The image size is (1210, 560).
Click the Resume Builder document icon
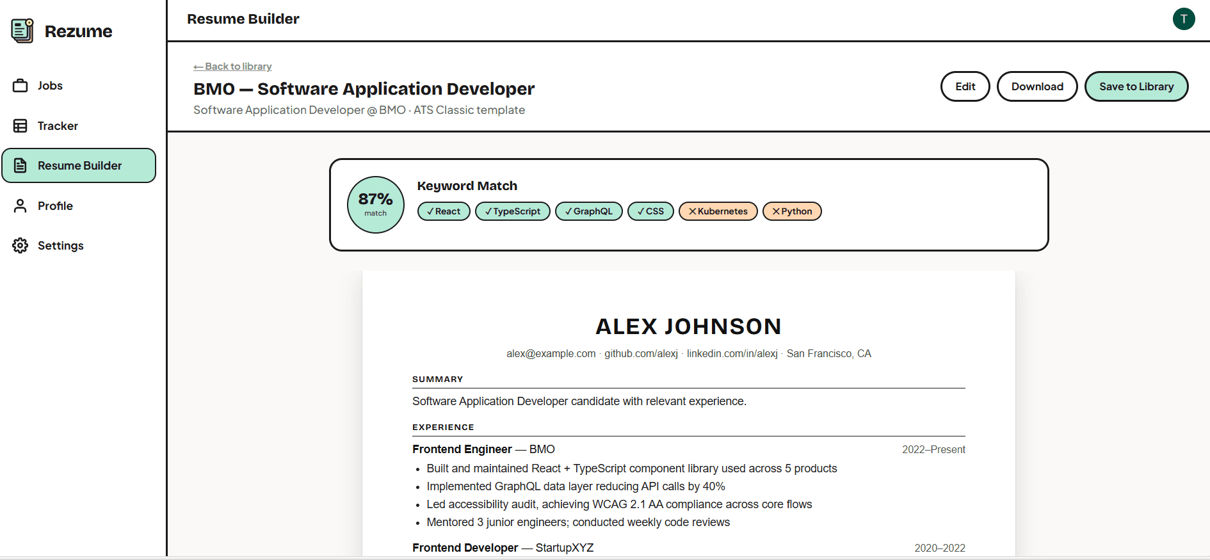pyautogui.click(x=20, y=166)
